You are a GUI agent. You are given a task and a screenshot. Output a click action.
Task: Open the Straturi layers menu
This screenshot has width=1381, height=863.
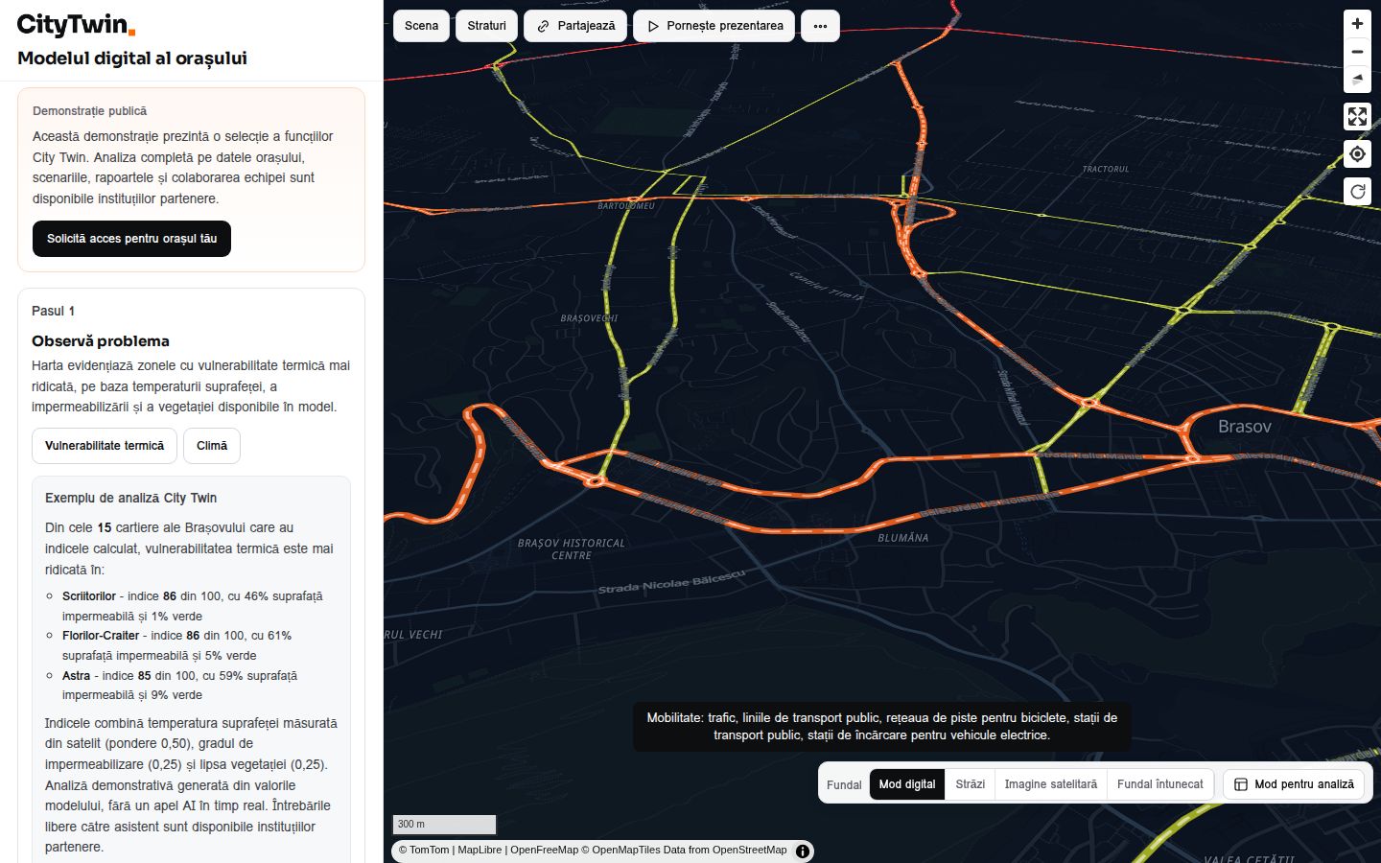point(486,26)
